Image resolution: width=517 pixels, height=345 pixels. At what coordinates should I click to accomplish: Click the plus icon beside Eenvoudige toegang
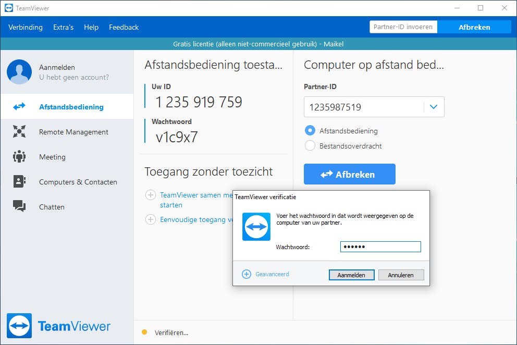pyautogui.click(x=151, y=219)
